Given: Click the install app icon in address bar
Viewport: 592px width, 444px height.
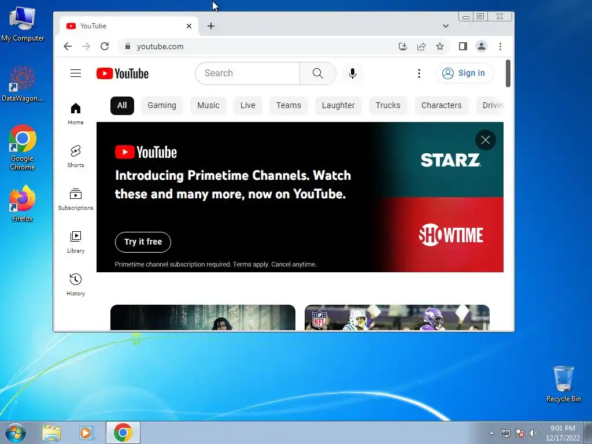Looking at the screenshot, I should [403, 46].
